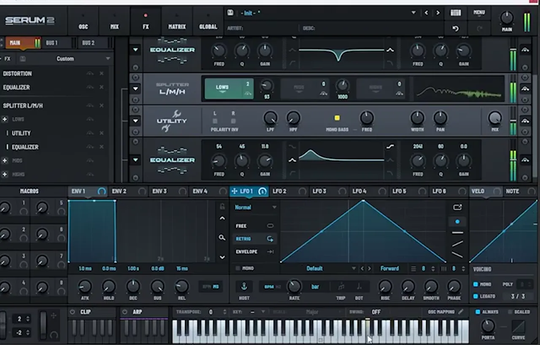Collapse the Utility effect module arrow
Viewport: 540px width, 345px height.
tap(135, 121)
